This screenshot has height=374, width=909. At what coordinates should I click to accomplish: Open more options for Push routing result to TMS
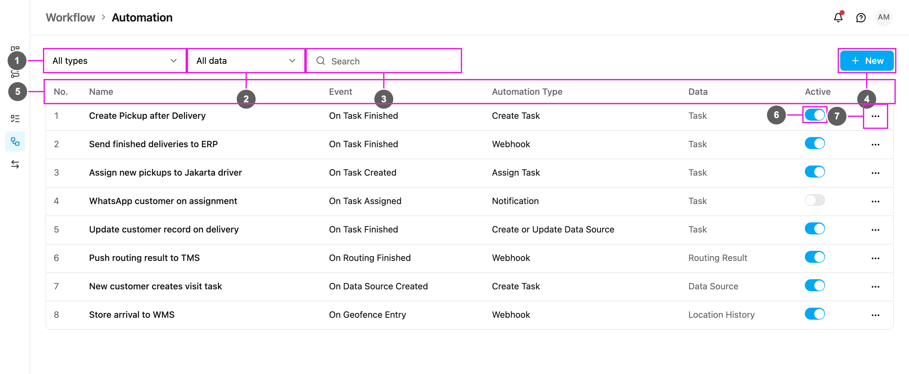(x=875, y=258)
